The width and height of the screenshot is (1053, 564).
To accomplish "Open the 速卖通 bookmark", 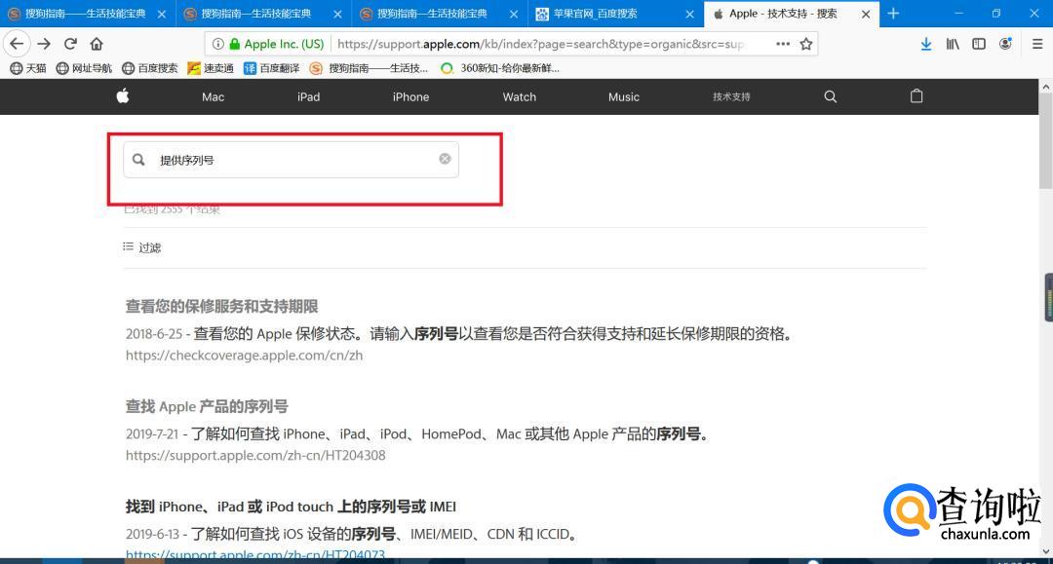I will tap(211, 68).
